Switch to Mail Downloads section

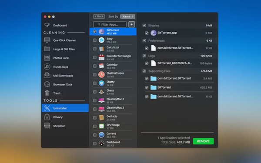63,76
